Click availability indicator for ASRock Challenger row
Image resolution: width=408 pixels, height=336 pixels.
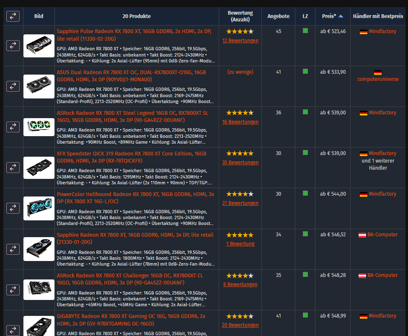tap(305, 274)
